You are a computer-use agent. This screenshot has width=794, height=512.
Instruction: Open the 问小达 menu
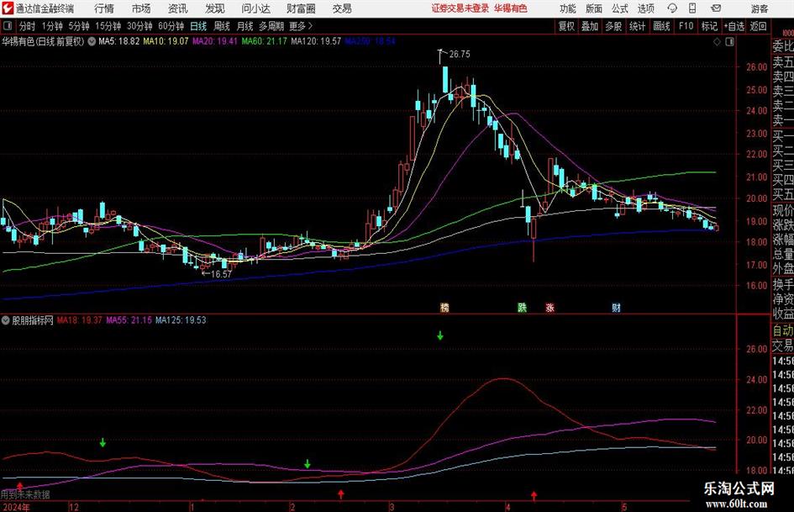[x=255, y=8]
